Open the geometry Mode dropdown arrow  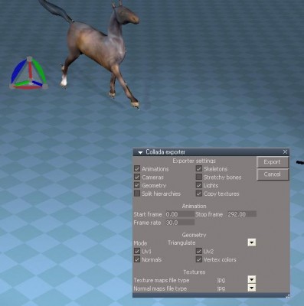coord(252,243)
